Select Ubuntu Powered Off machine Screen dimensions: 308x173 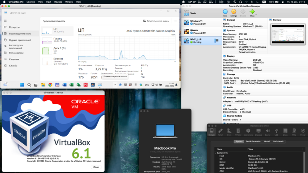(201, 32)
